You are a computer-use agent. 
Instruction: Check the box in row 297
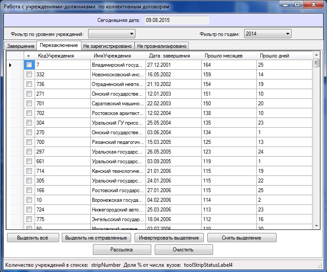tap(29, 151)
